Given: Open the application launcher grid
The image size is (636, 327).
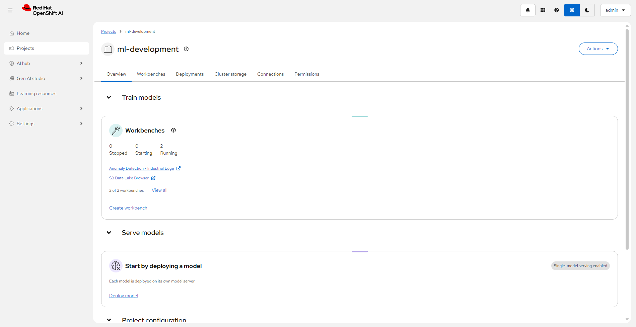Looking at the screenshot, I should (x=543, y=10).
